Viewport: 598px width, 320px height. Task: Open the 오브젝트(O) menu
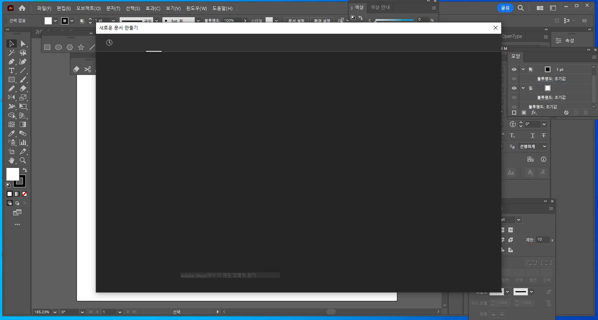(89, 8)
